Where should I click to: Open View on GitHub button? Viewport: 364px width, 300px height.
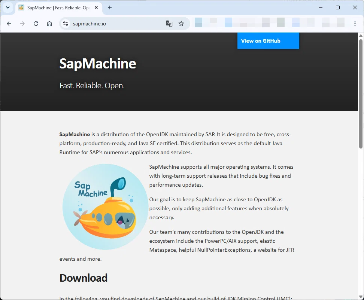(x=268, y=41)
